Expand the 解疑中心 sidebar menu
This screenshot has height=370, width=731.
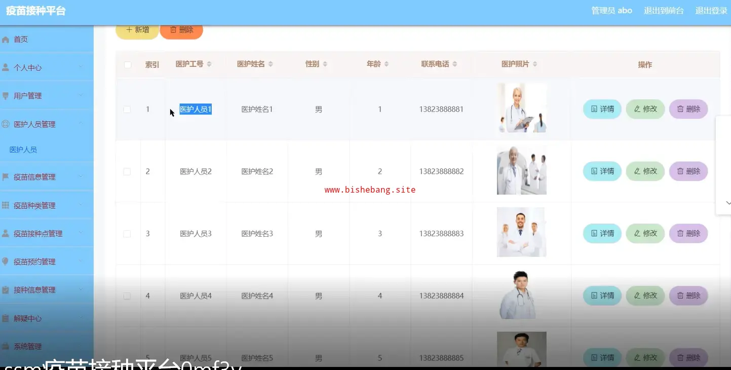point(47,318)
